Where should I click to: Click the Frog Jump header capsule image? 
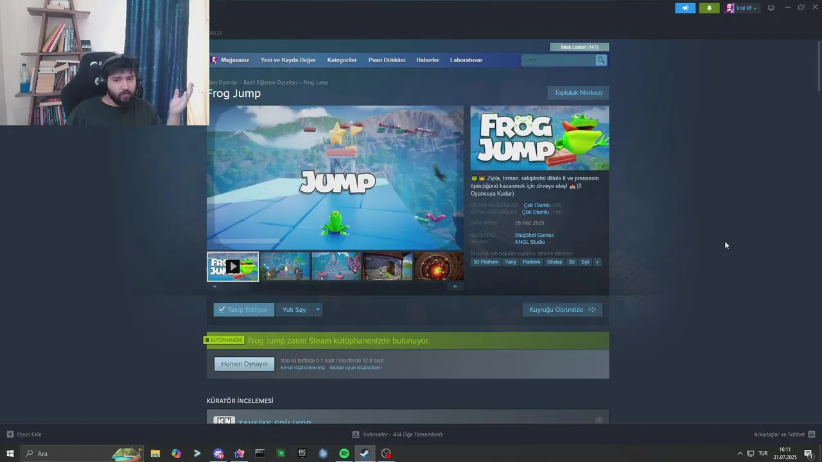tap(539, 138)
